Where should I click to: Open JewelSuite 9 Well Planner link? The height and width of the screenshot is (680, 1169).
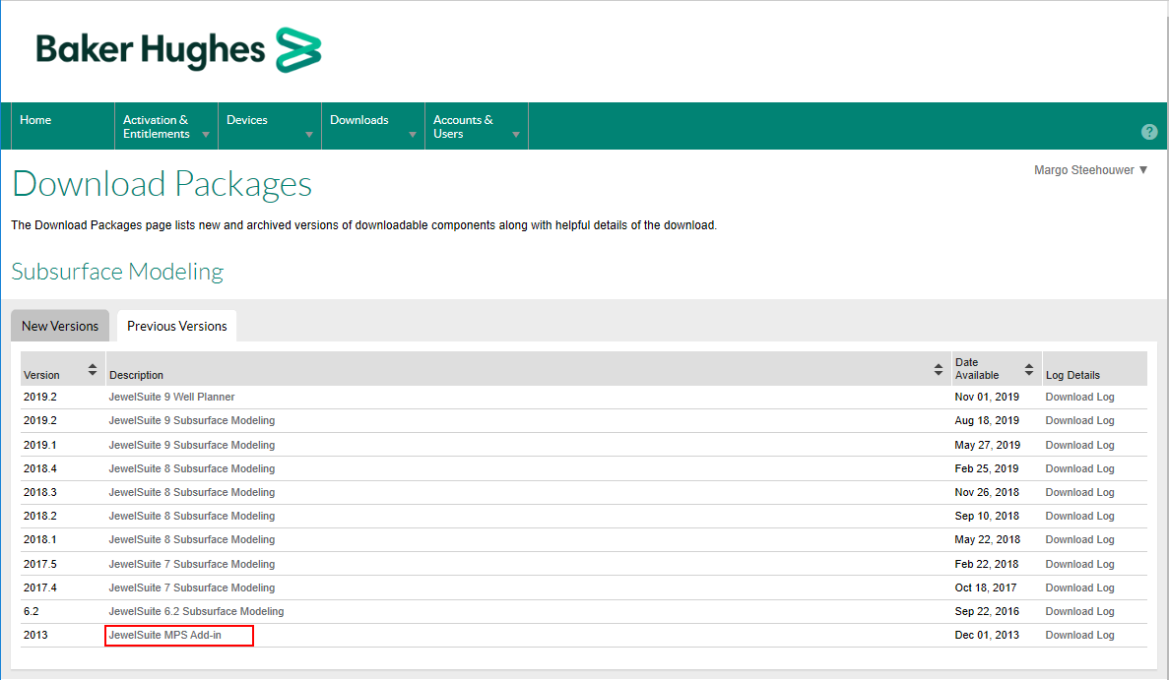(x=171, y=397)
